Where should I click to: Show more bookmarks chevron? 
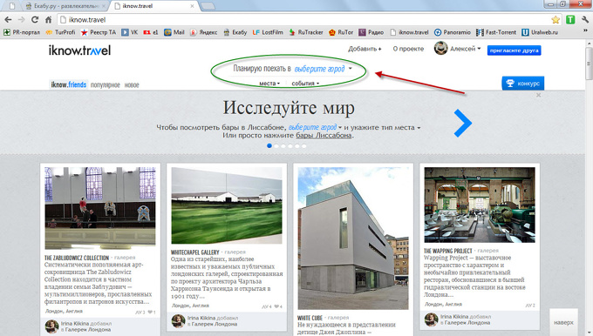[x=585, y=31]
